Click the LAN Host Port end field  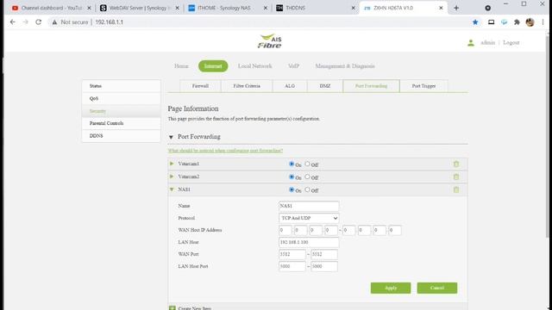tap(324, 266)
